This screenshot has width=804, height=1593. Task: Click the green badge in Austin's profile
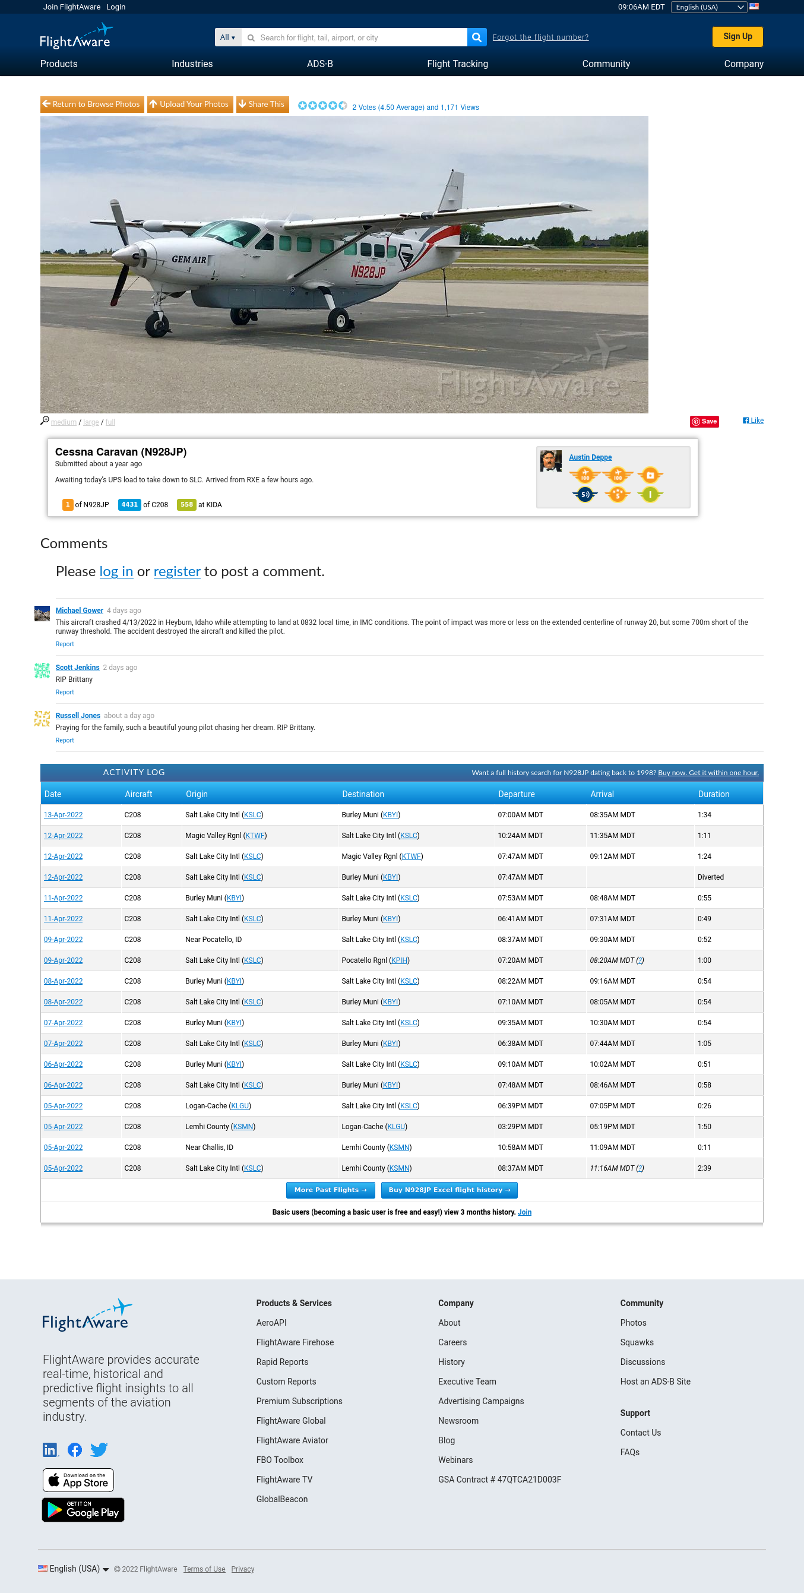[x=650, y=494]
